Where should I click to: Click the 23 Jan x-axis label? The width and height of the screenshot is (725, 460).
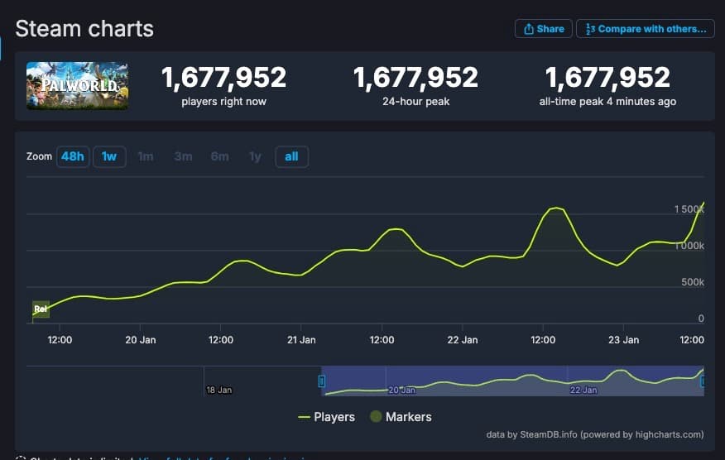pyautogui.click(x=624, y=340)
